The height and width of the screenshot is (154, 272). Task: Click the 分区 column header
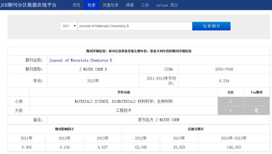tap(231, 92)
